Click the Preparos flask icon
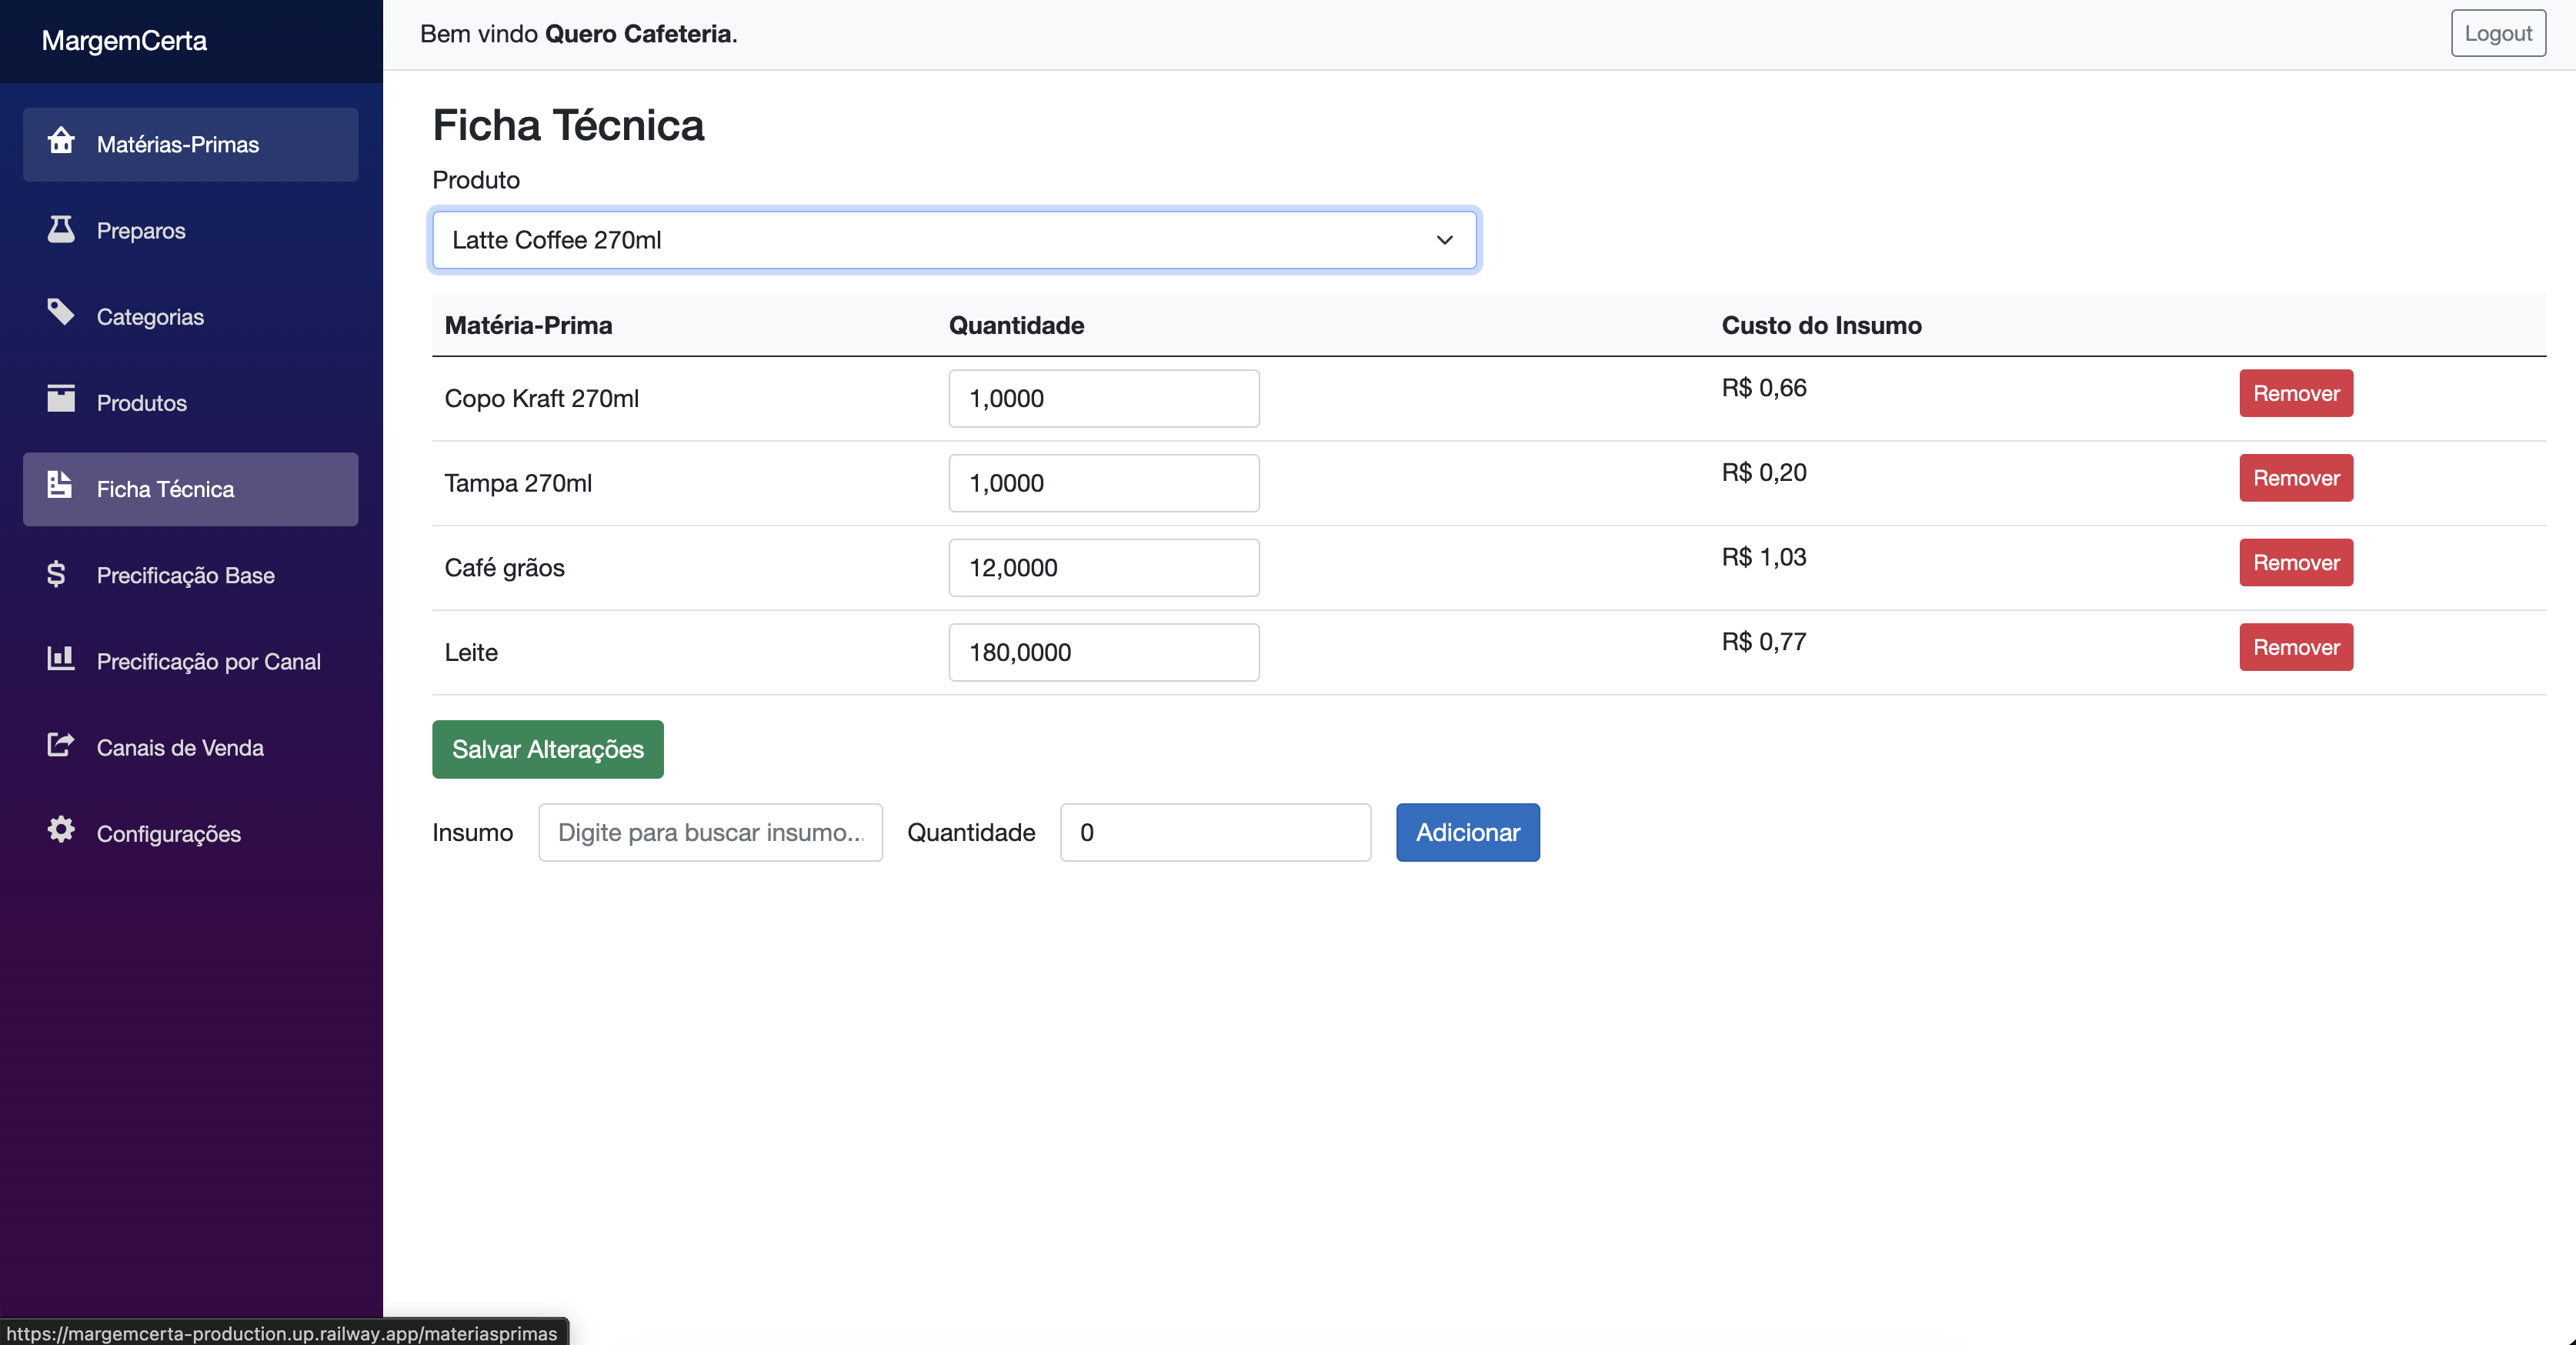This screenshot has height=1345, width=2576. pyautogui.click(x=61, y=229)
